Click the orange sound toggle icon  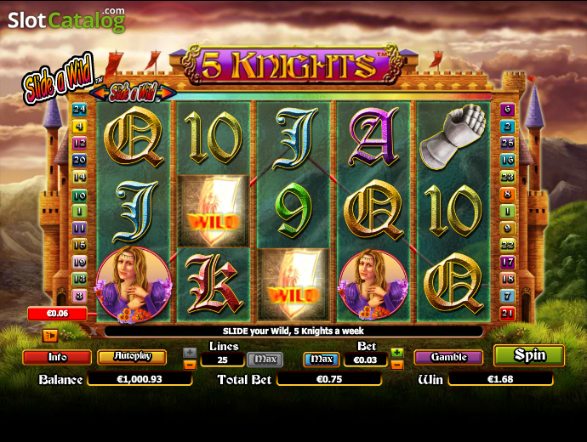50,336
